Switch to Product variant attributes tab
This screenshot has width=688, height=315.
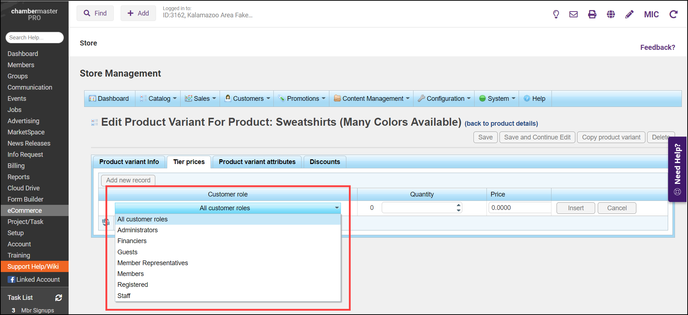point(257,162)
